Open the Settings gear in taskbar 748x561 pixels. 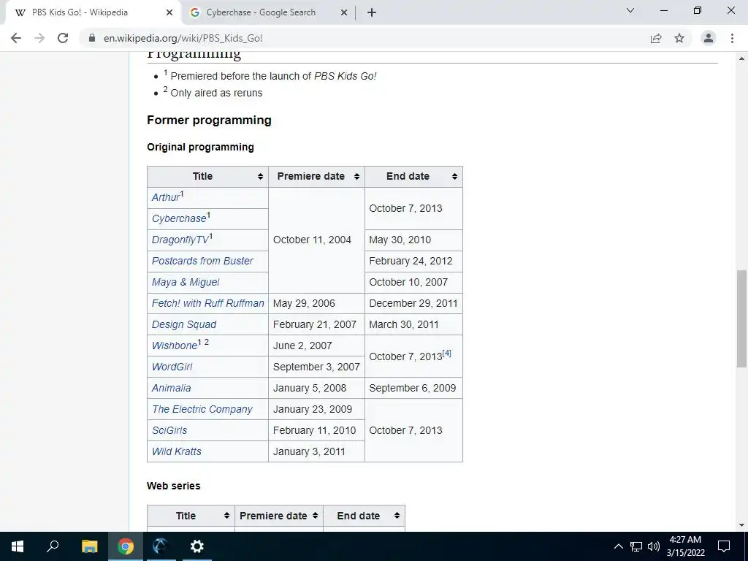(196, 546)
